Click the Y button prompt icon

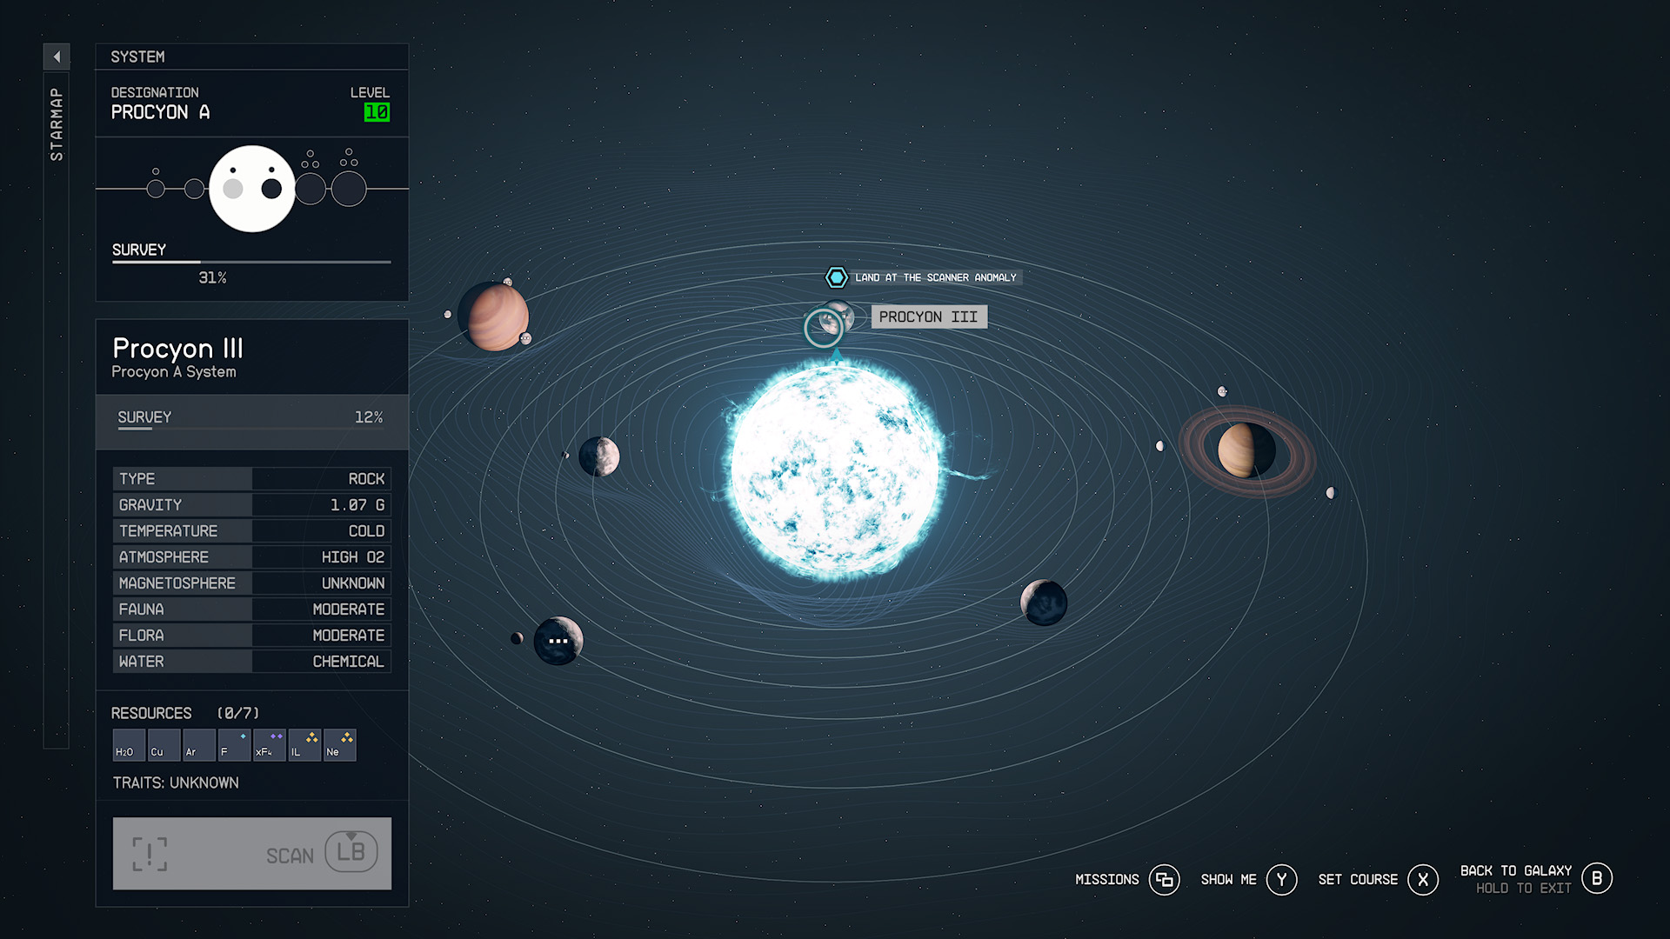click(1281, 880)
